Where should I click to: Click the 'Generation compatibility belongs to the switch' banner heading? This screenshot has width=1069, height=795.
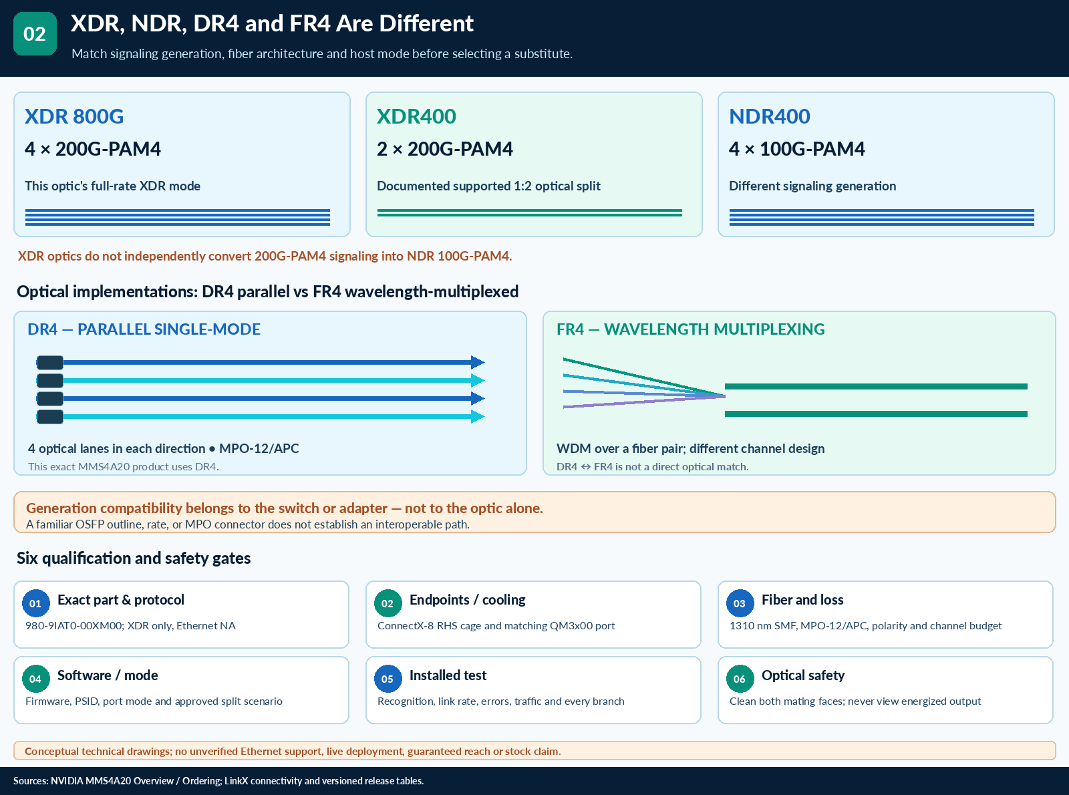point(285,508)
